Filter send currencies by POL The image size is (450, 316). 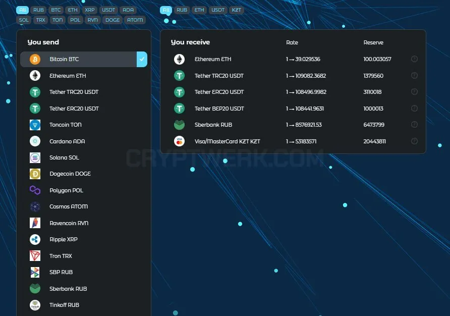(x=75, y=20)
